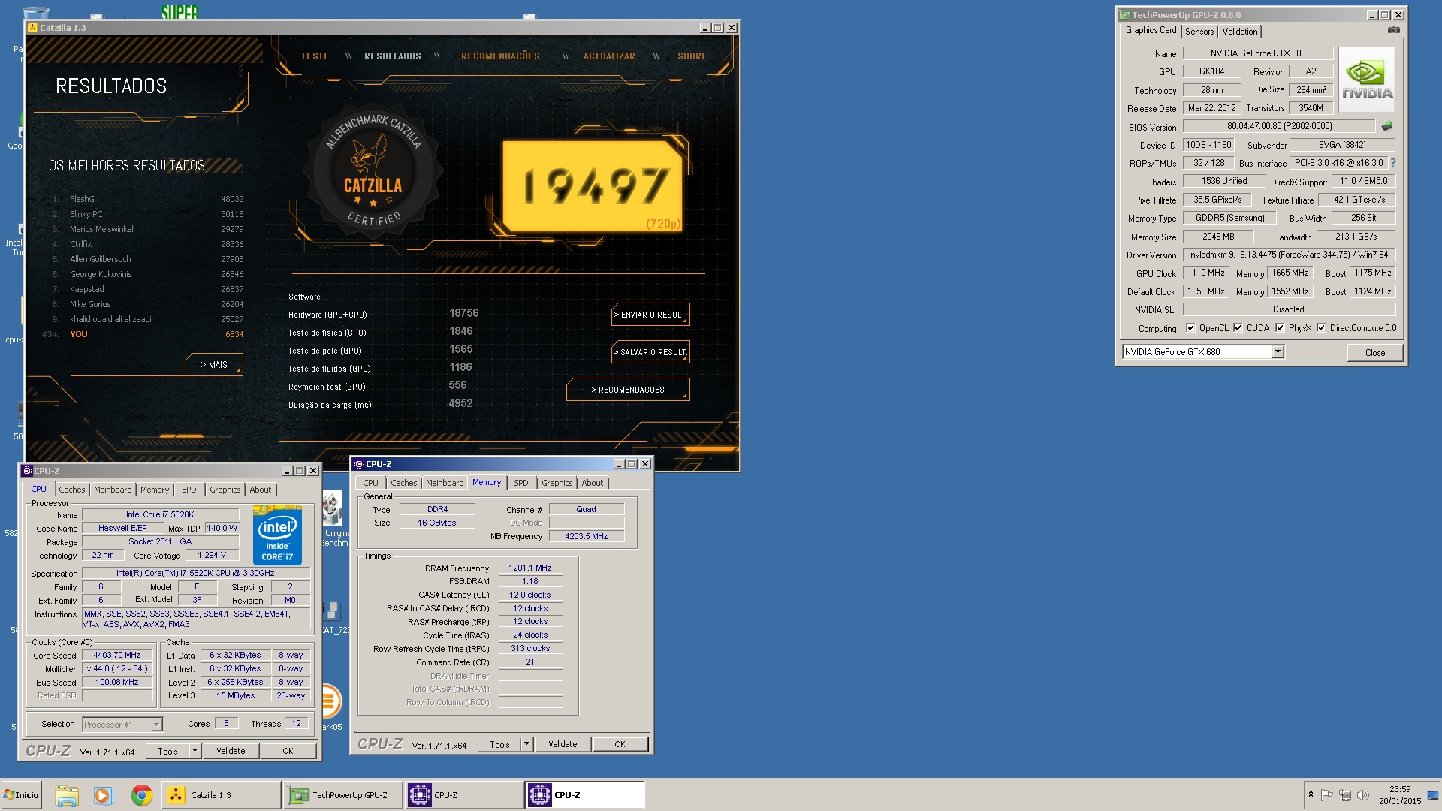This screenshot has height=811, width=1442.
Task: Open the Unigine benchmark desktop icon
Action: point(333,520)
